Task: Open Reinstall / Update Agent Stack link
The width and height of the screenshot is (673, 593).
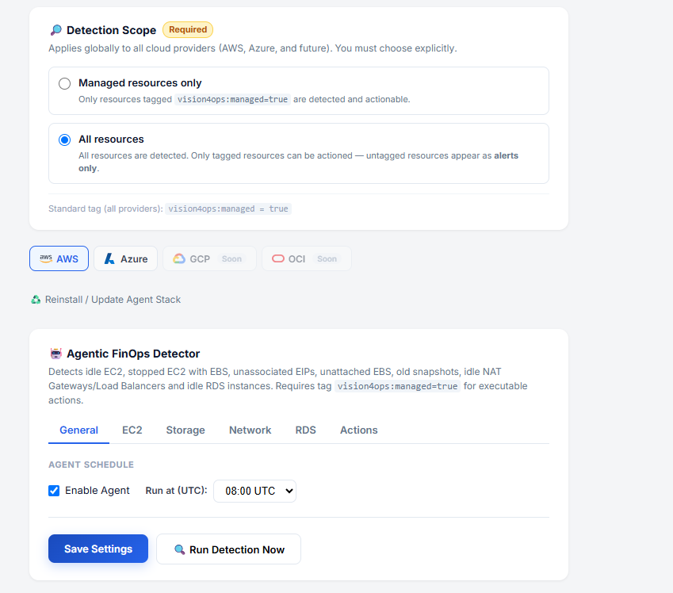Action: coord(106,300)
